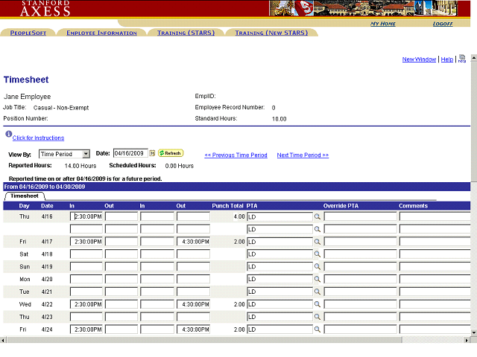Switch to the PeopleSoft tab

pyautogui.click(x=28, y=33)
